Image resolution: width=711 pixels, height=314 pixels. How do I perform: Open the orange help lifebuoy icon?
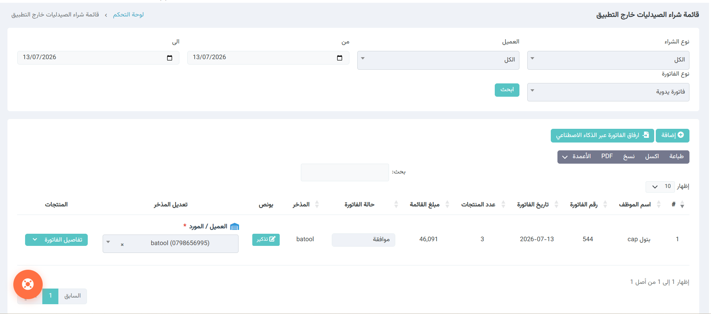click(x=28, y=284)
